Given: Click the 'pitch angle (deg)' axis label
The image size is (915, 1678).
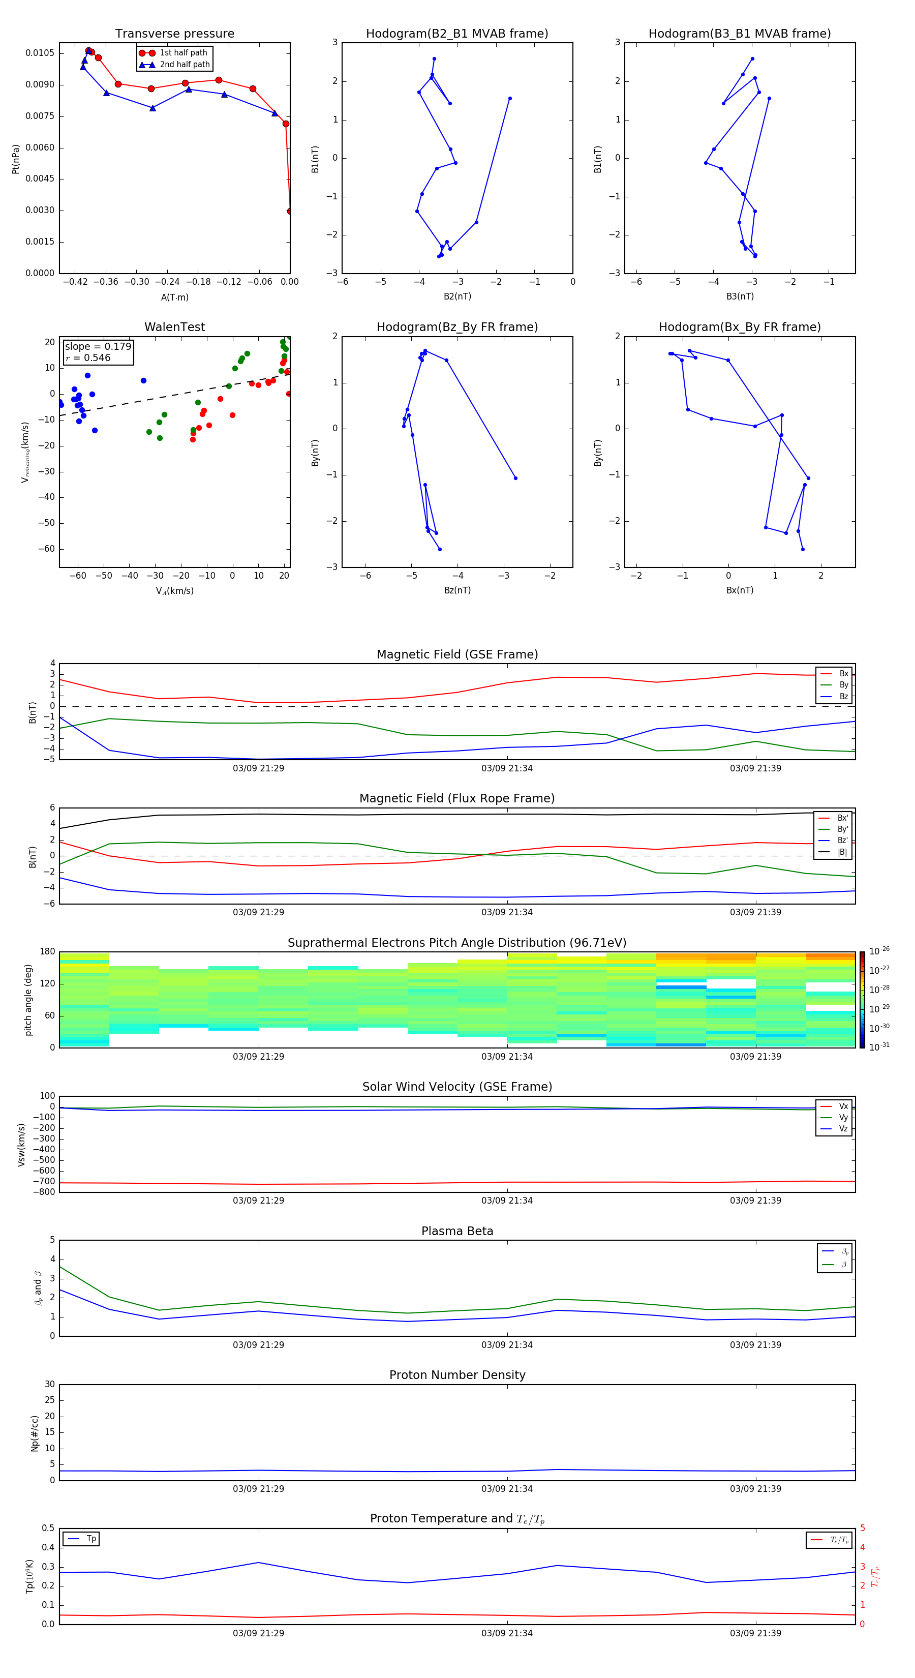Looking at the screenshot, I should (x=28, y=1000).
